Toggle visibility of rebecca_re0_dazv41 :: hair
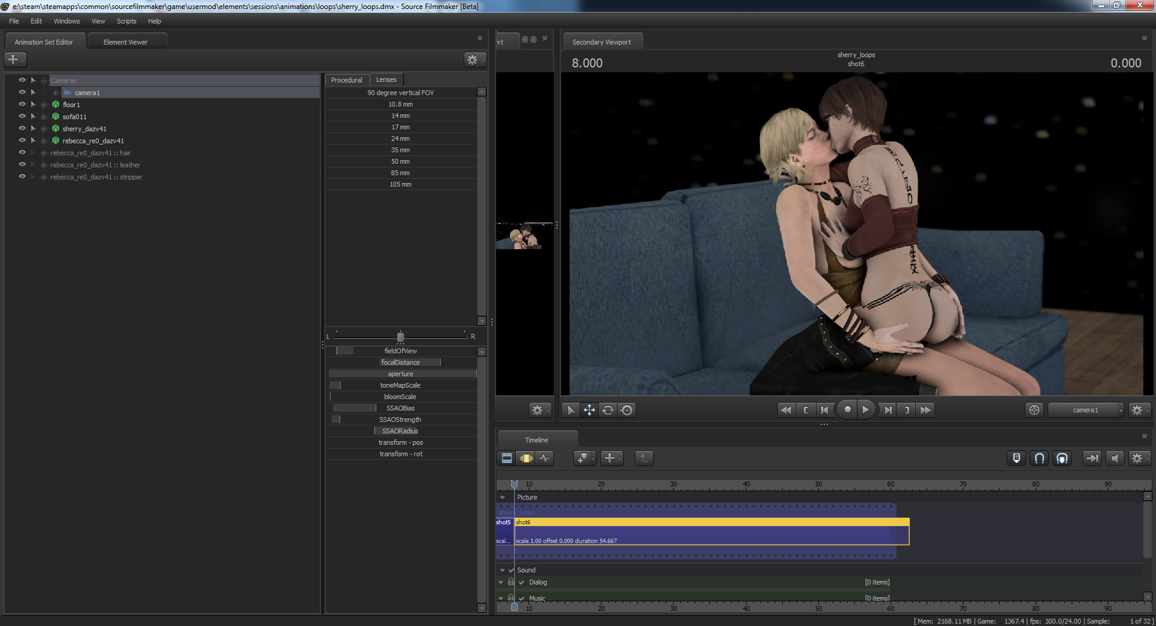Viewport: 1156px width, 626px height. (x=22, y=152)
